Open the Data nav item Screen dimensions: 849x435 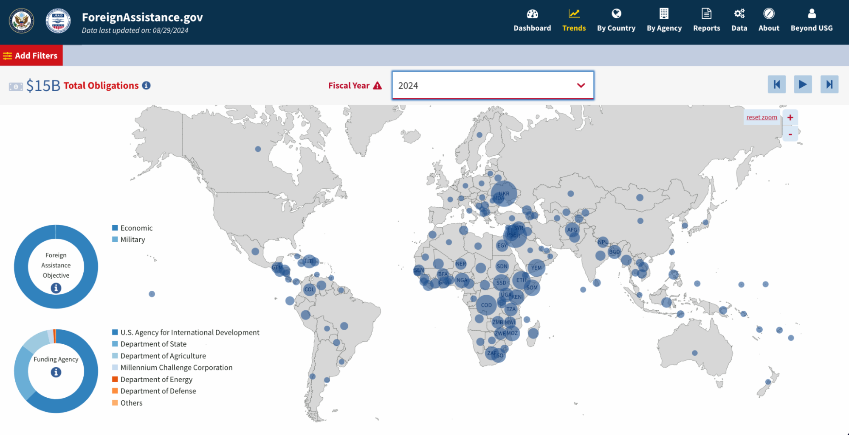click(739, 20)
